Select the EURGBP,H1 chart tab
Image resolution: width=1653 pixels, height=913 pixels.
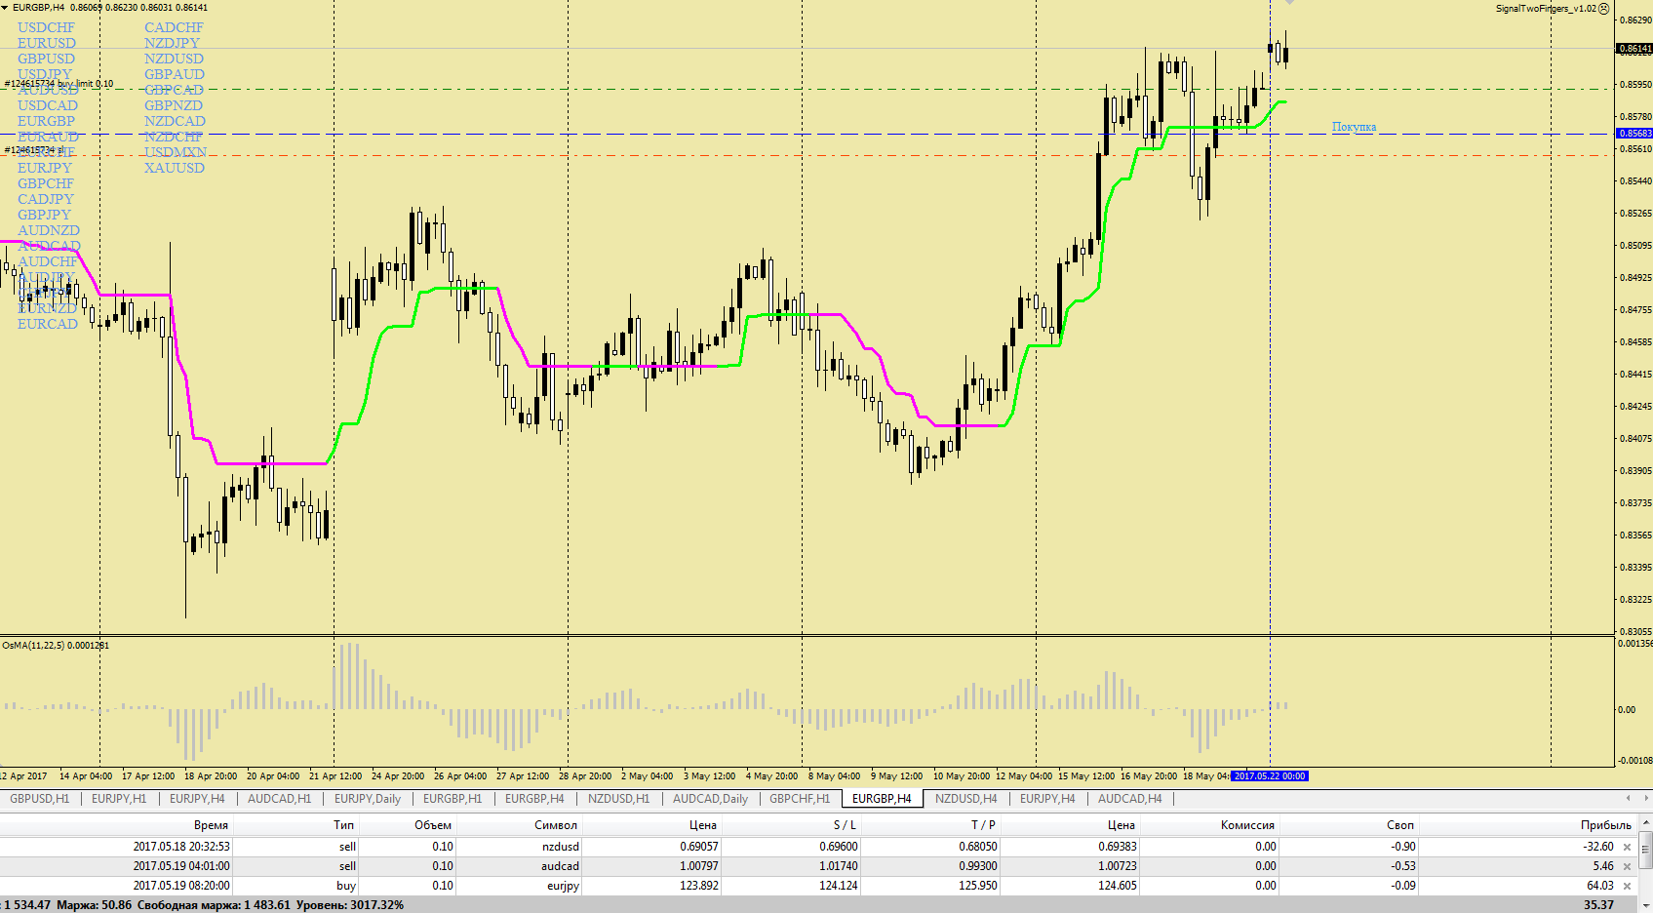pos(453,799)
